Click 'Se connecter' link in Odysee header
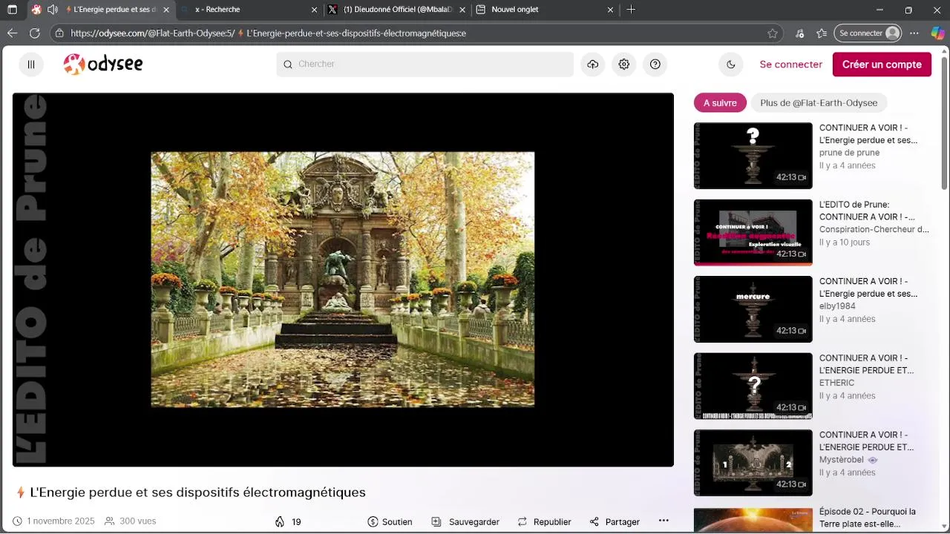The height and width of the screenshot is (534, 950). click(790, 65)
